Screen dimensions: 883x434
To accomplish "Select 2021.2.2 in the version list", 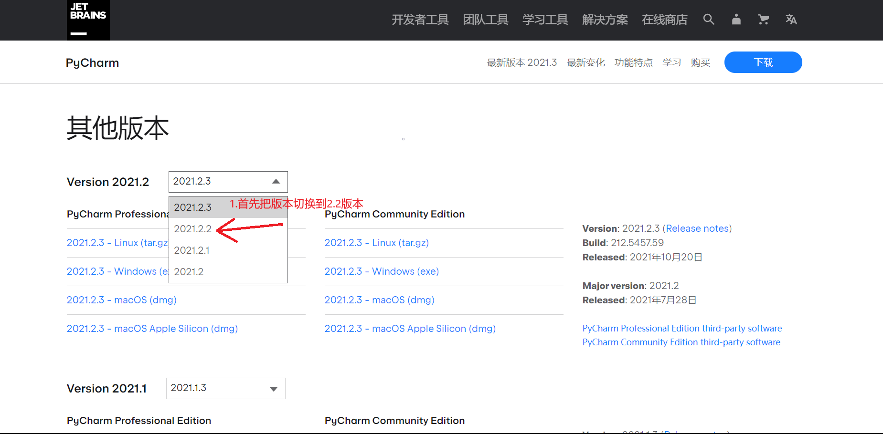I will (x=228, y=229).
